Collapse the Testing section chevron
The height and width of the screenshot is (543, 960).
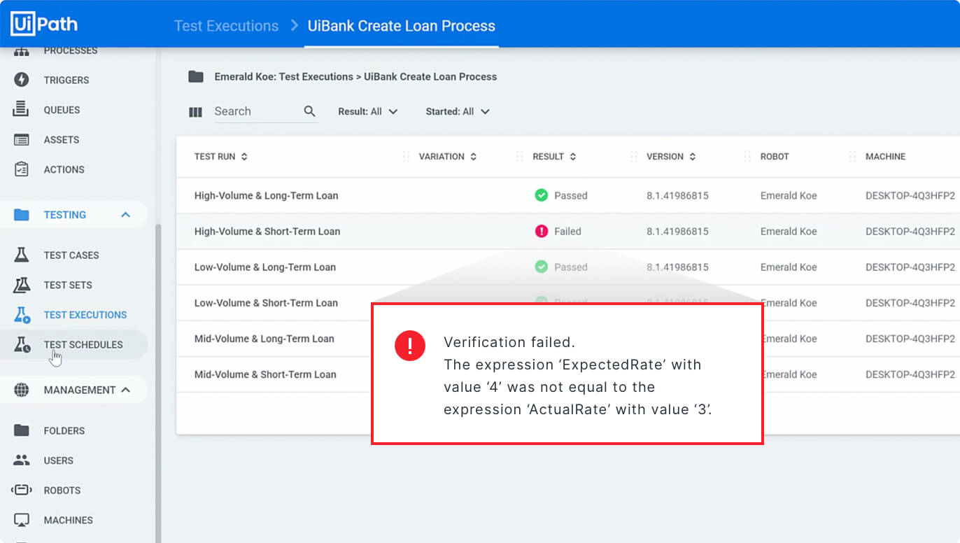point(126,215)
